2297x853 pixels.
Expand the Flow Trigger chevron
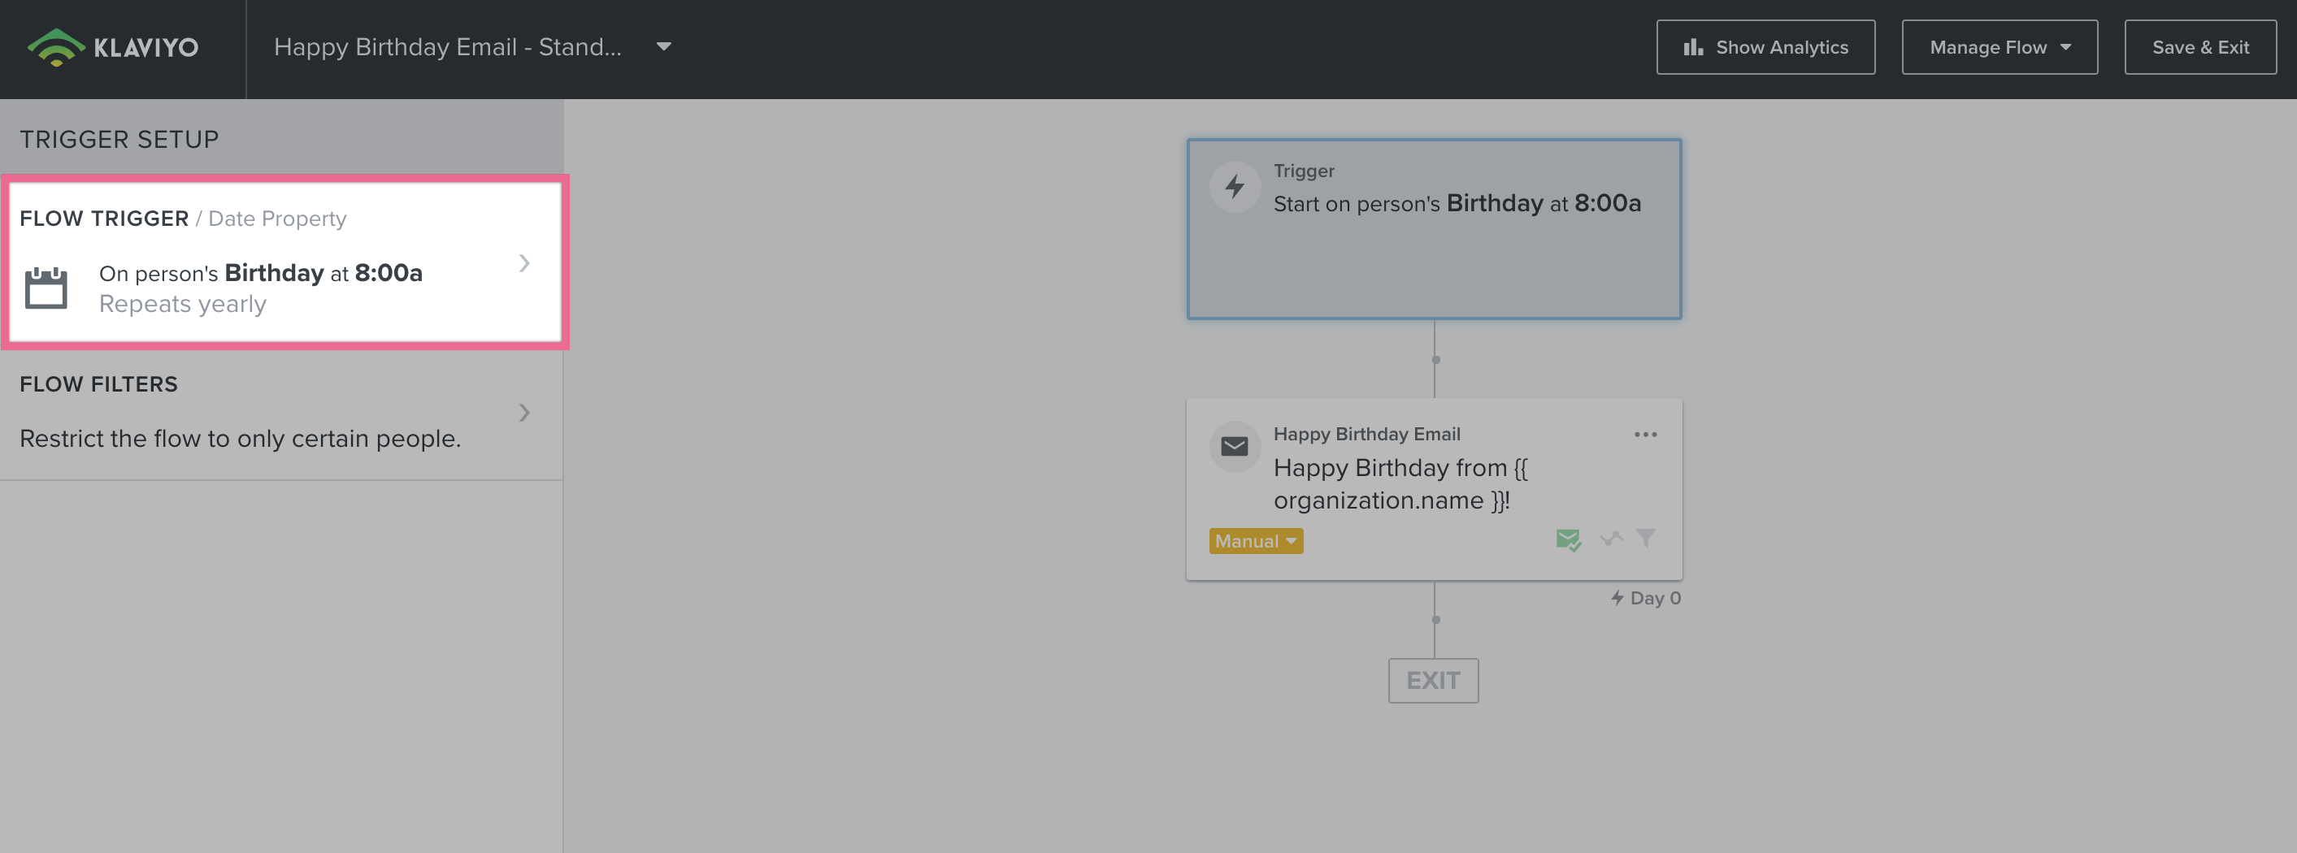click(524, 263)
